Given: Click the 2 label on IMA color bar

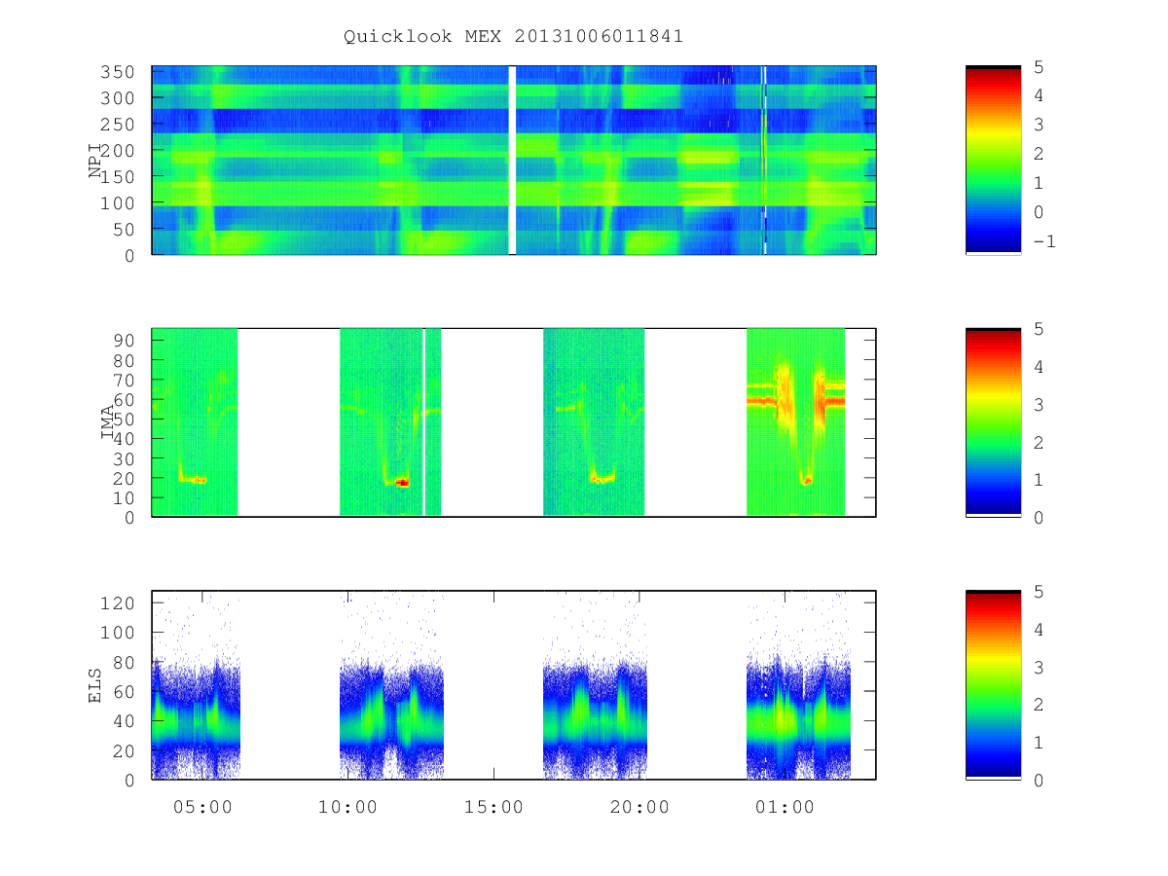Looking at the screenshot, I should [x=1037, y=442].
